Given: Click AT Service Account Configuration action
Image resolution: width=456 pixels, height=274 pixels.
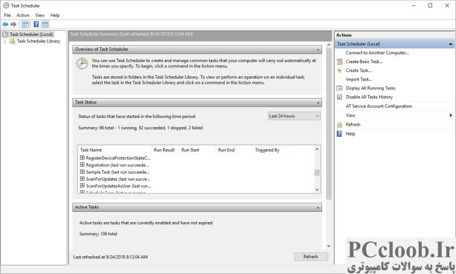Looking at the screenshot, I should (x=378, y=106).
